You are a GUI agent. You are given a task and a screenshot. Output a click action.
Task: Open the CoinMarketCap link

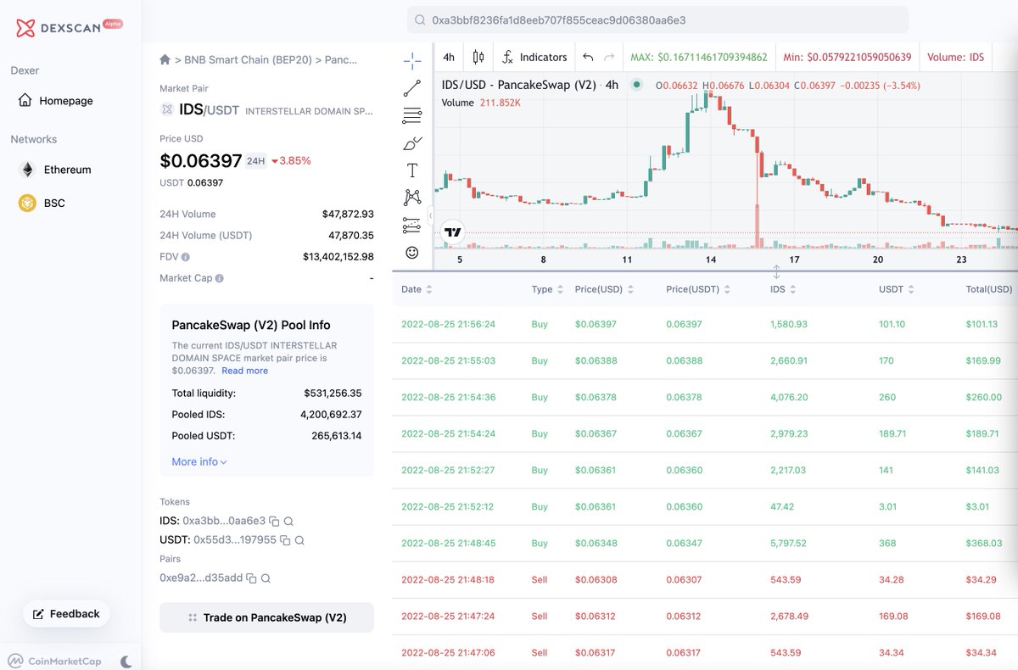(55, 662)
